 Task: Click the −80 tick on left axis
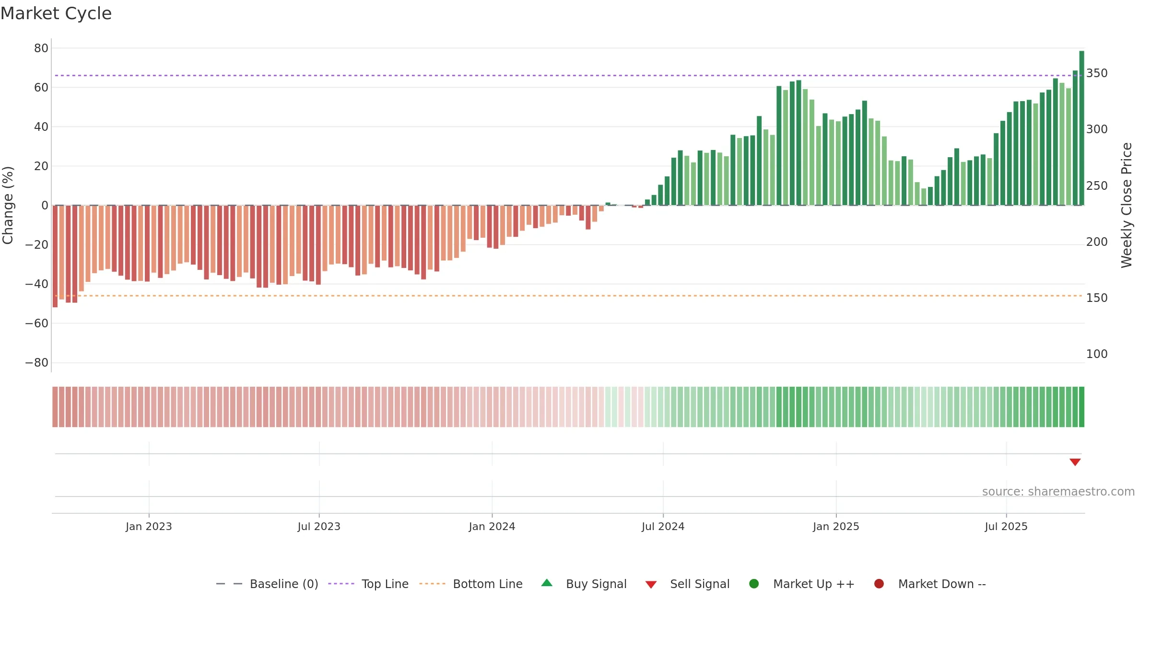[x=37, y=363]
